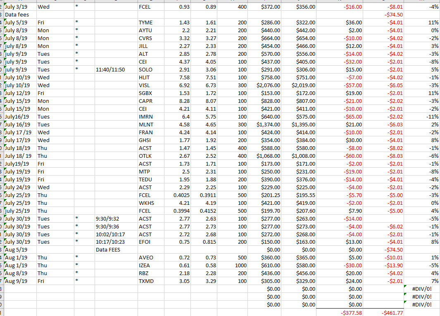Image resolution: width=440 pixels, height=316 pixels.
Task: Click the -$5.70 loss cell
Action: (x=340, y=195)
